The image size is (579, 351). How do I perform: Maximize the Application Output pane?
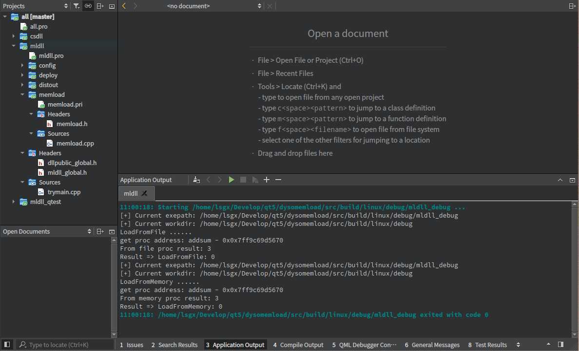(560, 180)
